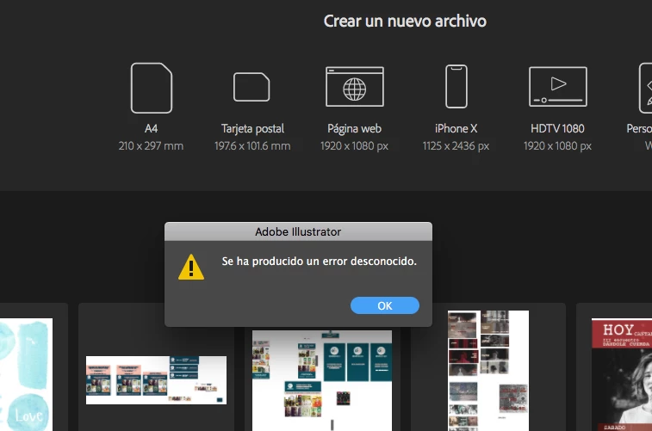652x431 pixels.
Task: Click the iPhone X label
Action: click(x=456, y=128)
